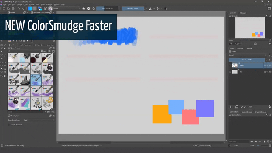Create a new document from toolbar
Image resolution: width=272 pixels, height=153 pixels.
point(4,8)
